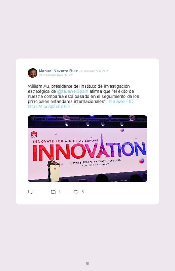Click the date 4 novembre 2019
Screen dimensions: 175x271
95,71
